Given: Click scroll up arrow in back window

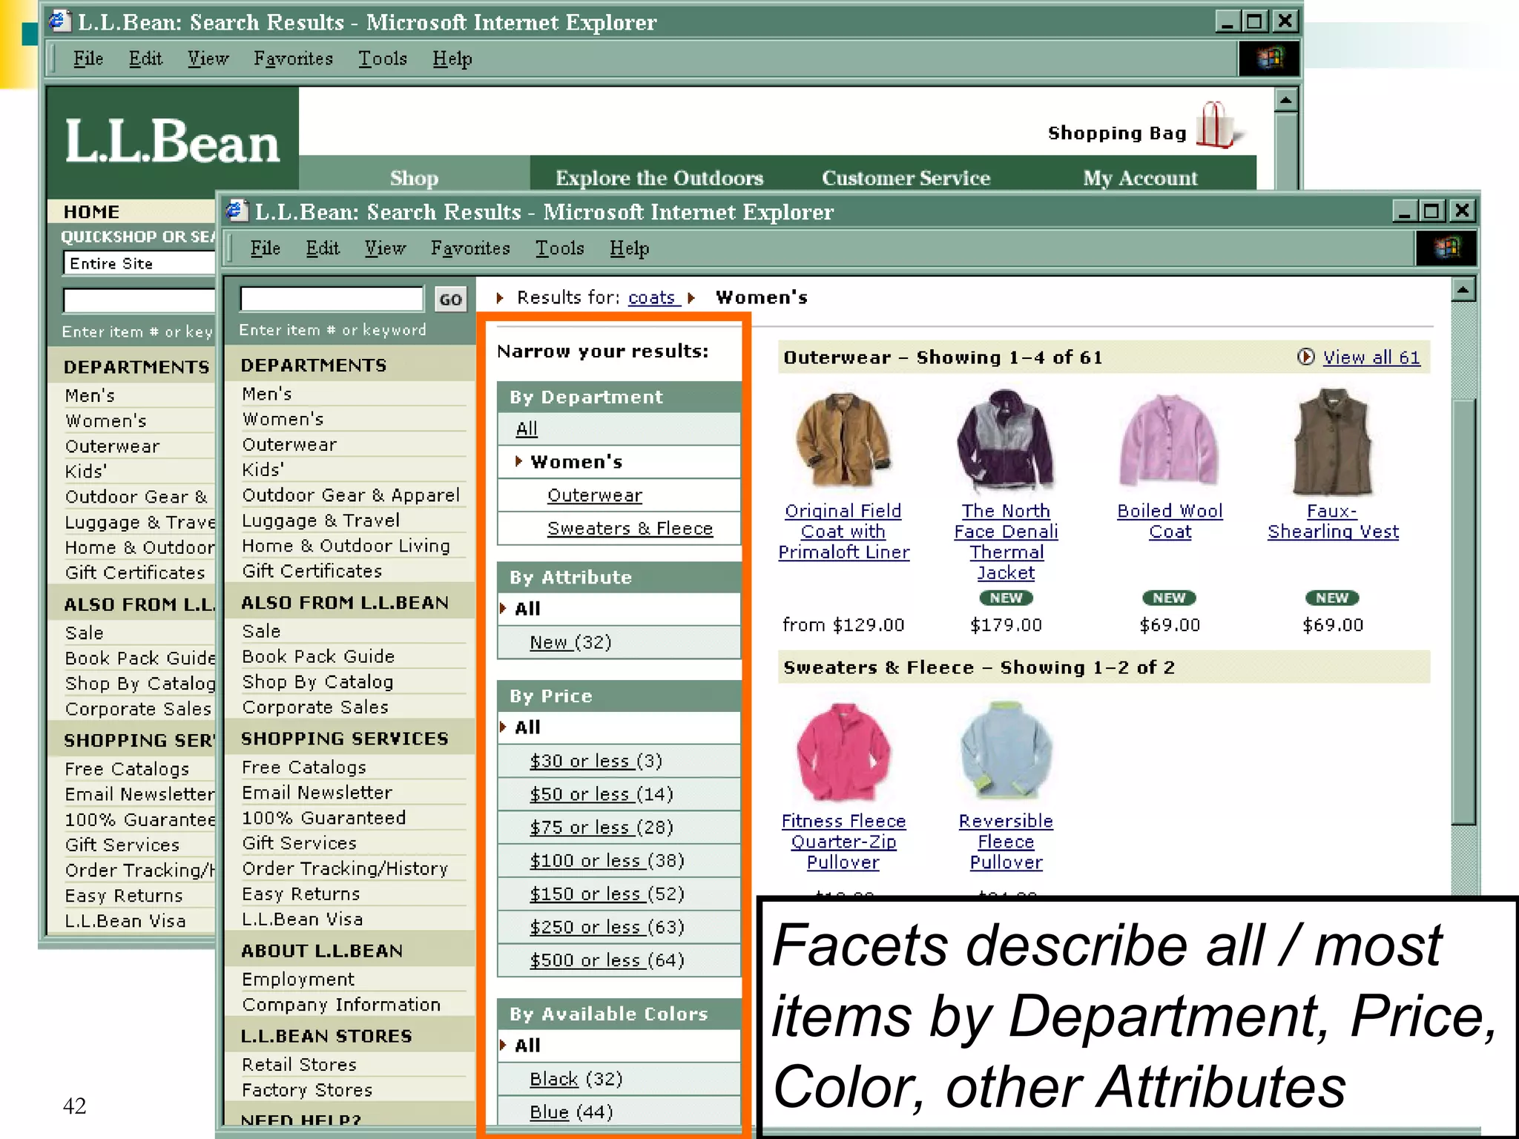Looking at the screenshot, I should click(x=1286, y=99).
